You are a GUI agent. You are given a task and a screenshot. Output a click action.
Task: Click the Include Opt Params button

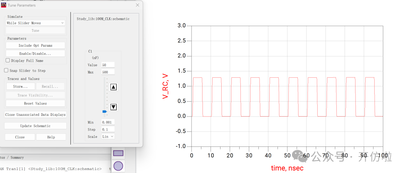35,46
